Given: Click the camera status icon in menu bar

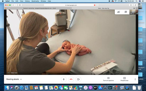Looking at the screenshot, I should click(109, 1).
